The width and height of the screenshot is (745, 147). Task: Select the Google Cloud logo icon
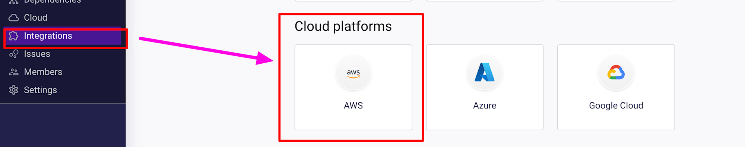pyautogui.click(x=616, y=73)
